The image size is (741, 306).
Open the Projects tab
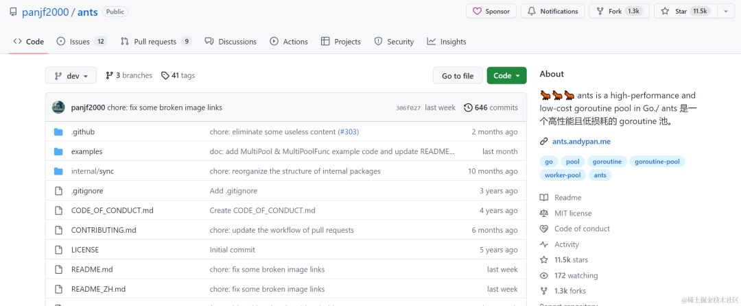pyautogui.click(x=341, y=42)
